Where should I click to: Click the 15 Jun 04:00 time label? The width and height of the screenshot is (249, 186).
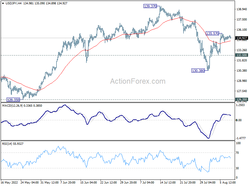pyautogui.click(x=89, y=182)
